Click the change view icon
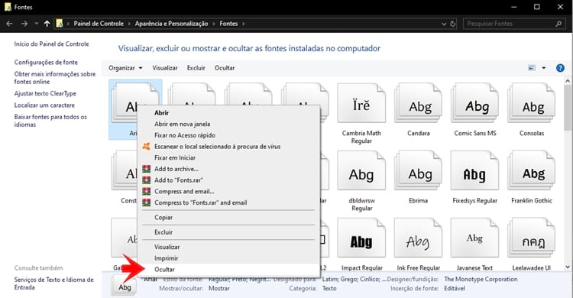The width and height of the screenshot is (573, 298). (532, 68)
